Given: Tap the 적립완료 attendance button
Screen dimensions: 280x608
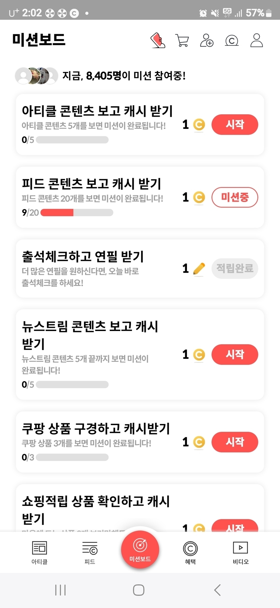Looking at the screenshot, I should pyautogui.click(x=235, y=268).
